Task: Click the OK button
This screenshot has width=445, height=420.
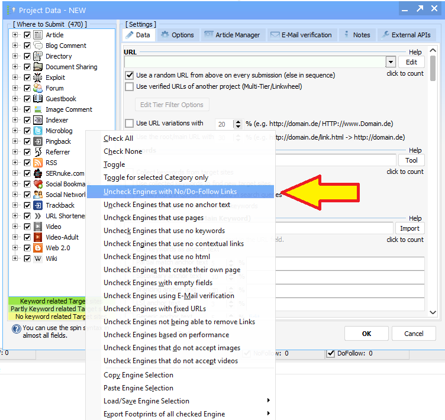Action: [x=366, y=334]
